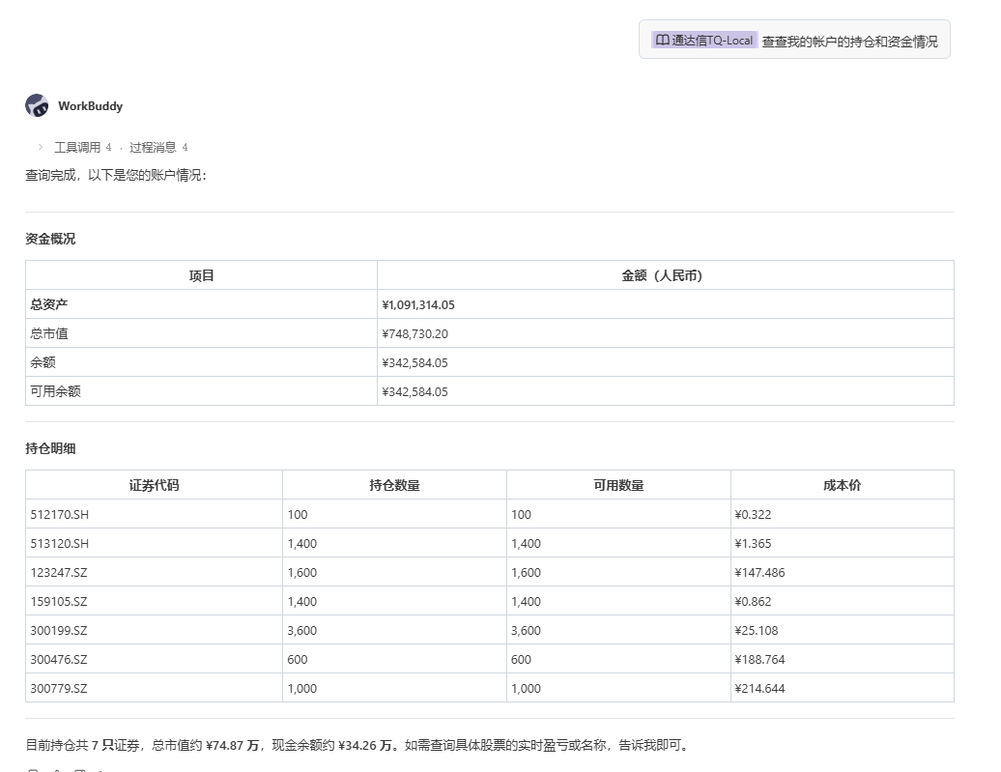Click security code 300779.SZ
Image resolution: width=1001 pixels, height=772 pixels.
(x=59, y=688)
